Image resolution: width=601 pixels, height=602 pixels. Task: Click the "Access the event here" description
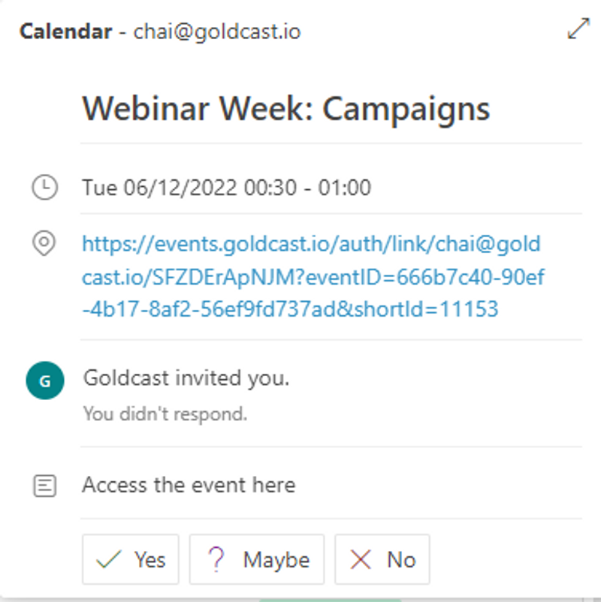pyautogui.click(x=189, y=485)
